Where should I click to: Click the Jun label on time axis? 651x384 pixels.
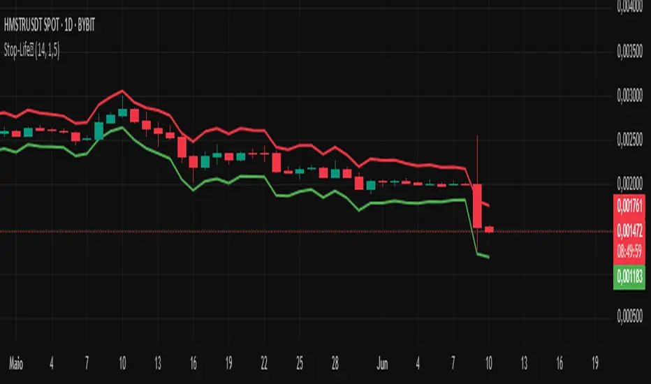click(x=382, y=364)
